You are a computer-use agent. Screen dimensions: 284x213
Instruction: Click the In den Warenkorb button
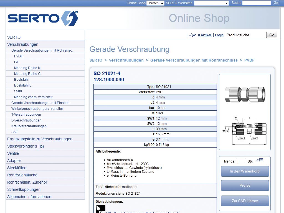[245, 171]
